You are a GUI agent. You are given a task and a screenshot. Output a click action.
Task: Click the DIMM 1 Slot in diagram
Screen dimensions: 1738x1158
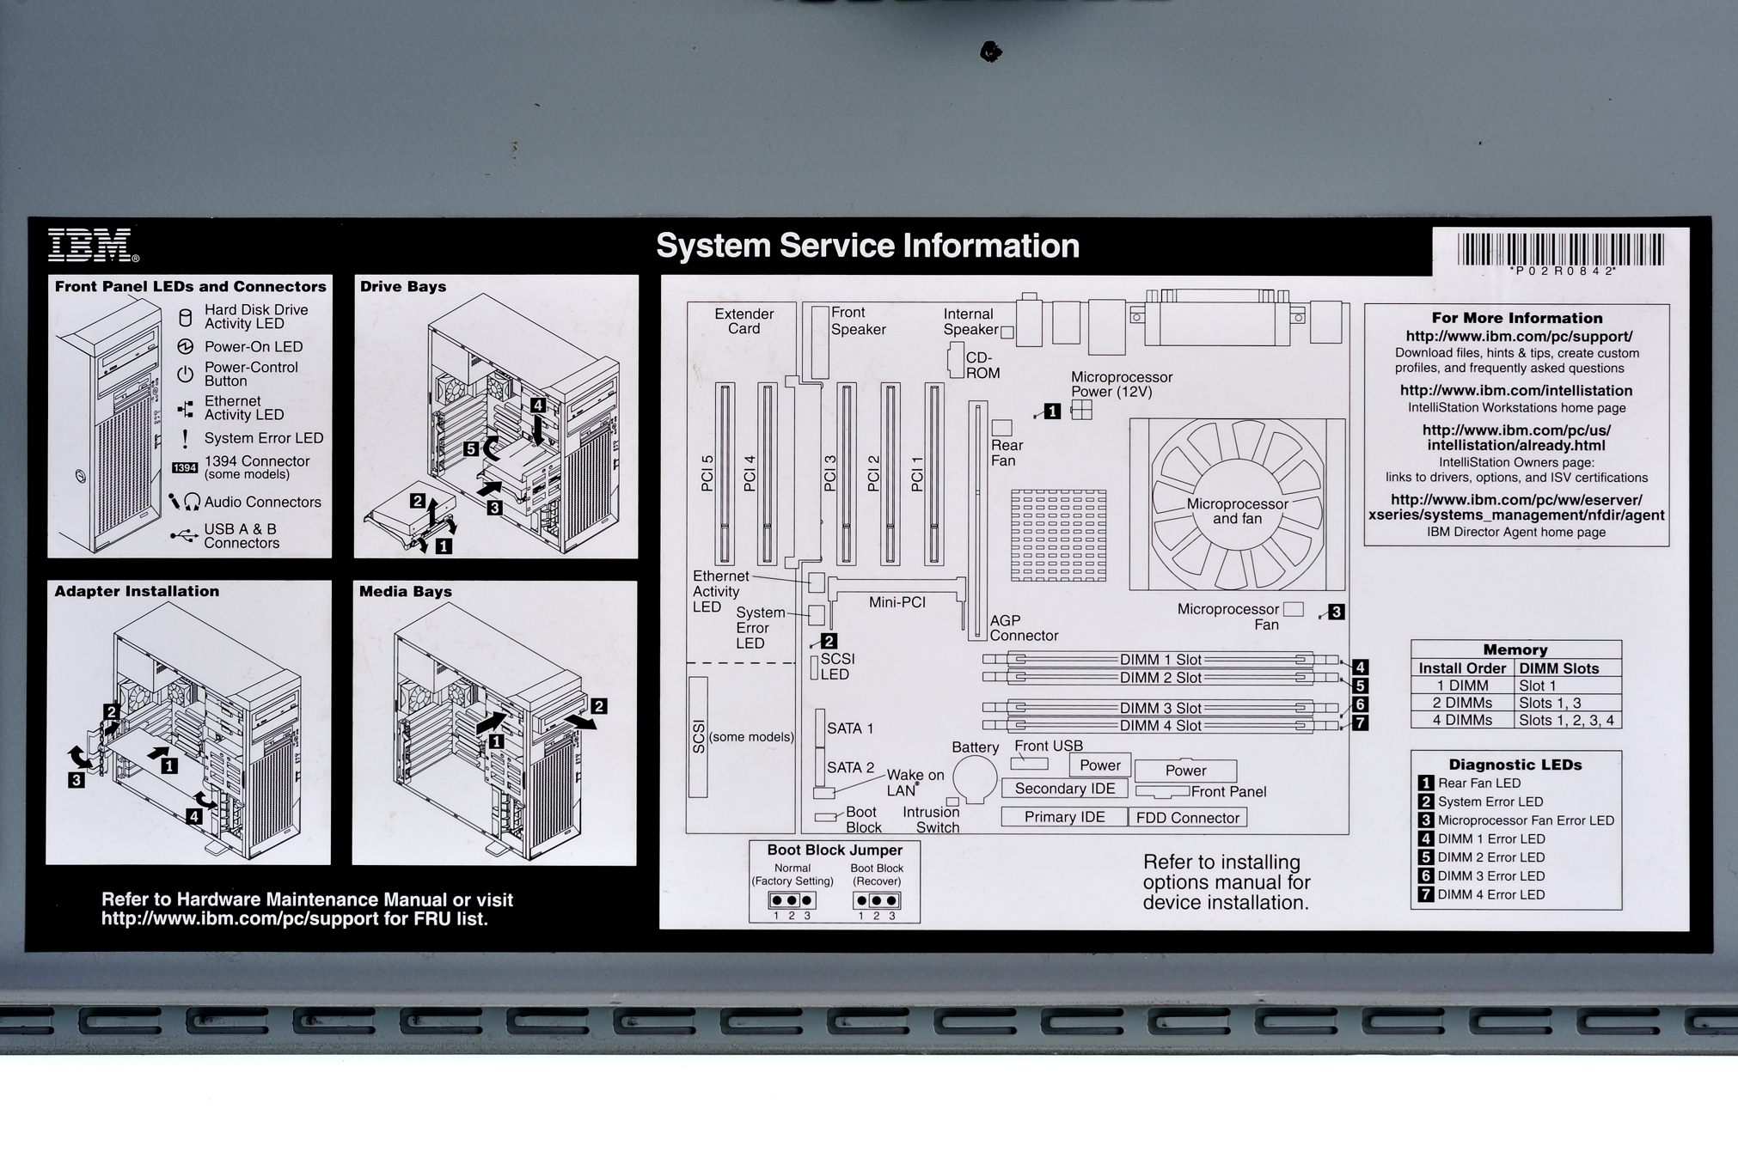[x=1160, y=660]
